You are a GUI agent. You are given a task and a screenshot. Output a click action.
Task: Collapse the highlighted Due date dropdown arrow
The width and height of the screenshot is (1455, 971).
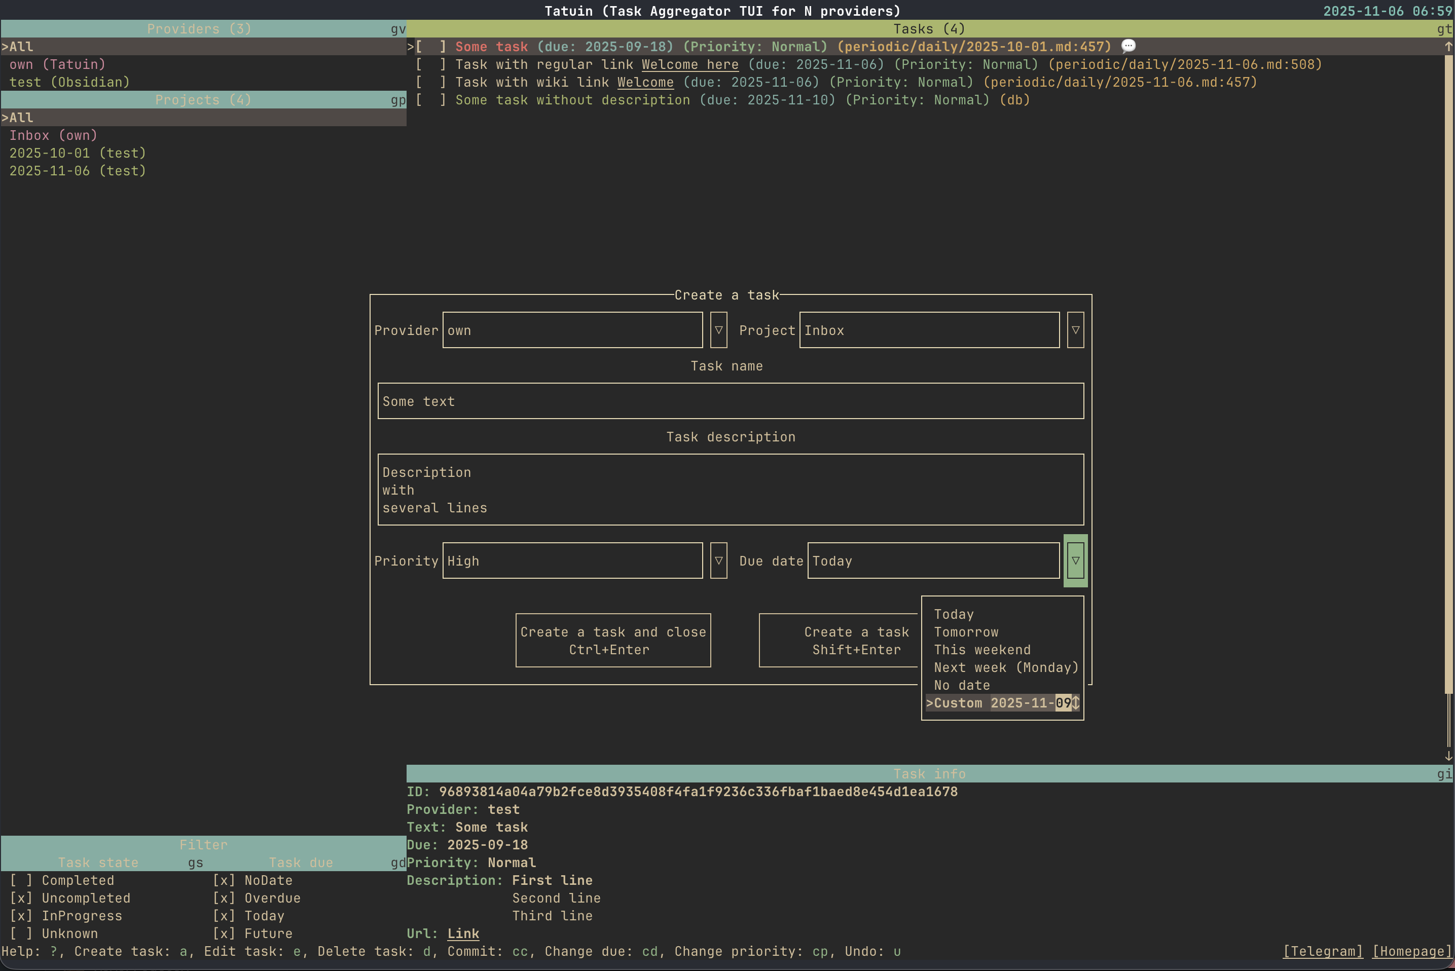coord(1075,561)
